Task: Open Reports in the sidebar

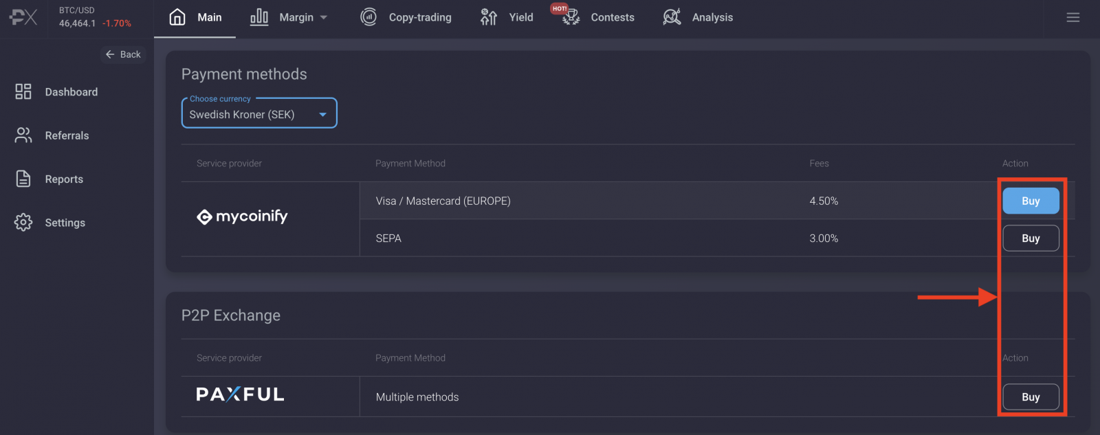Action: click(64, 179)
